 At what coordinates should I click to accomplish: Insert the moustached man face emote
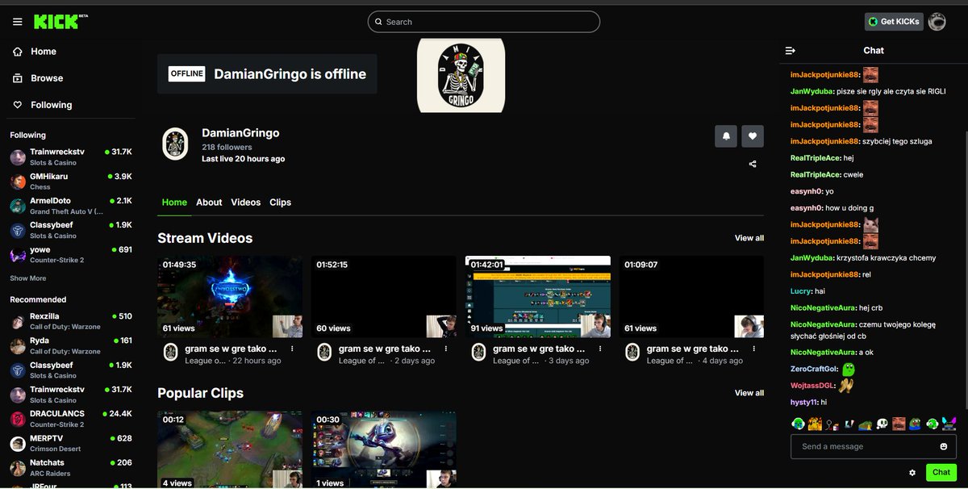point(899,424)
